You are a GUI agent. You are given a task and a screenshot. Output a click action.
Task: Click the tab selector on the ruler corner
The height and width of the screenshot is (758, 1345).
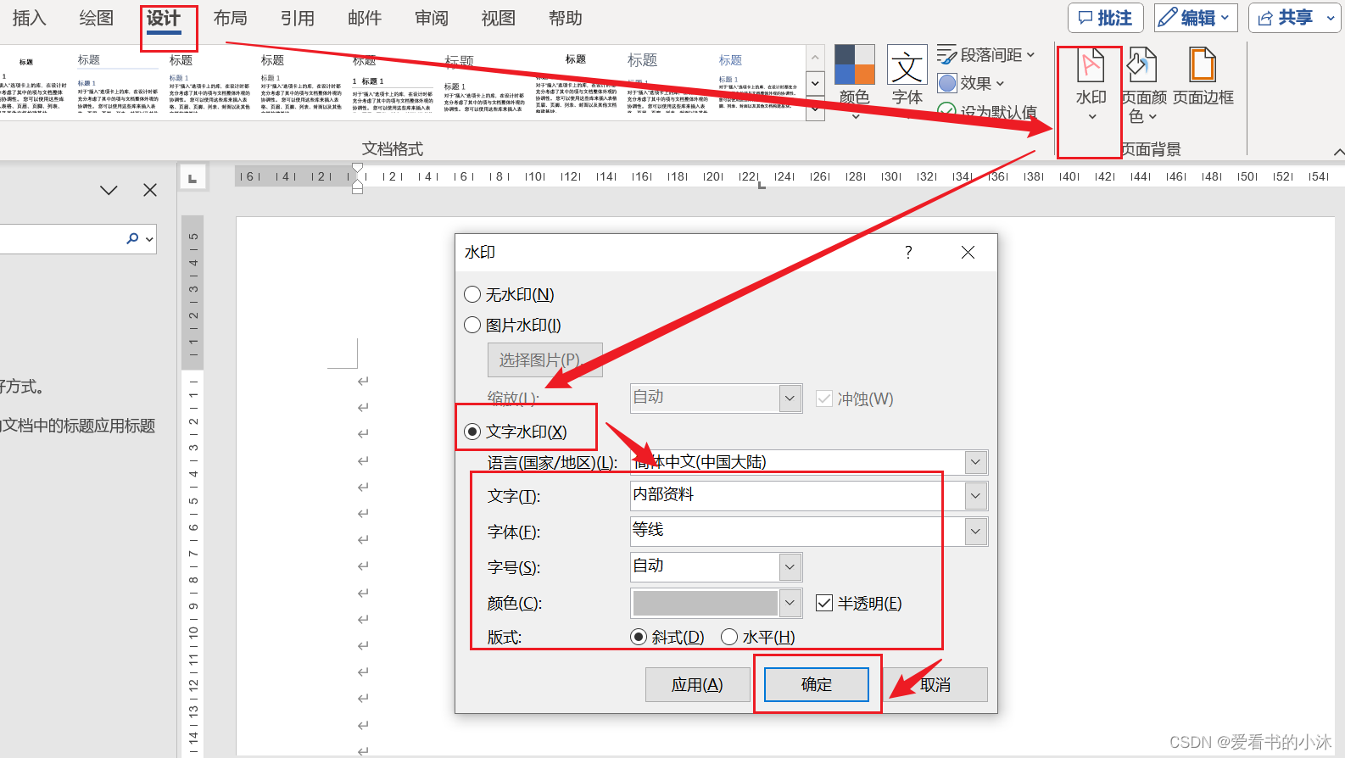(x=193, y=177)
